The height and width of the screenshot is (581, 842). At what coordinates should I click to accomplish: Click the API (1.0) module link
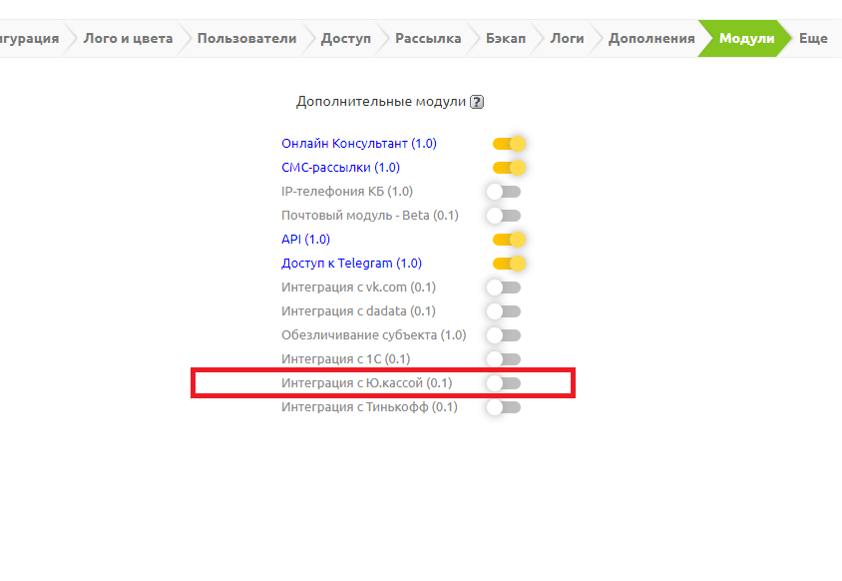305,240
